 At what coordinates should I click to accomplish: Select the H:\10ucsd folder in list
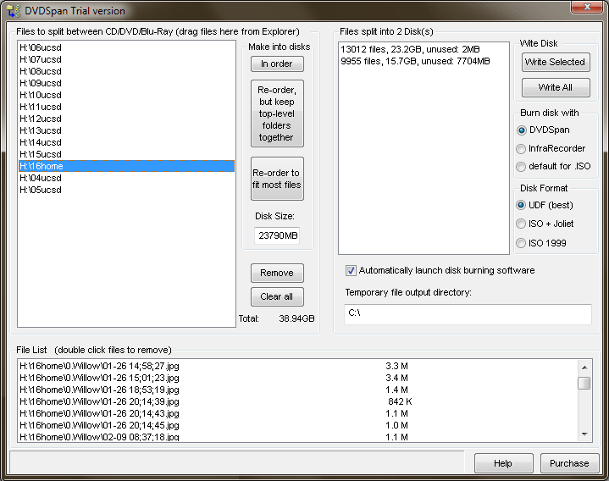coord(41,95)
